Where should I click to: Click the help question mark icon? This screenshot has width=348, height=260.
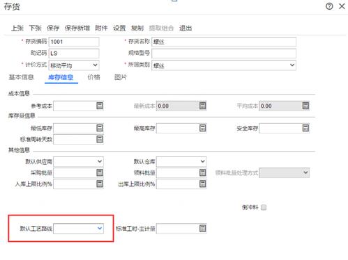click(329, 6)
